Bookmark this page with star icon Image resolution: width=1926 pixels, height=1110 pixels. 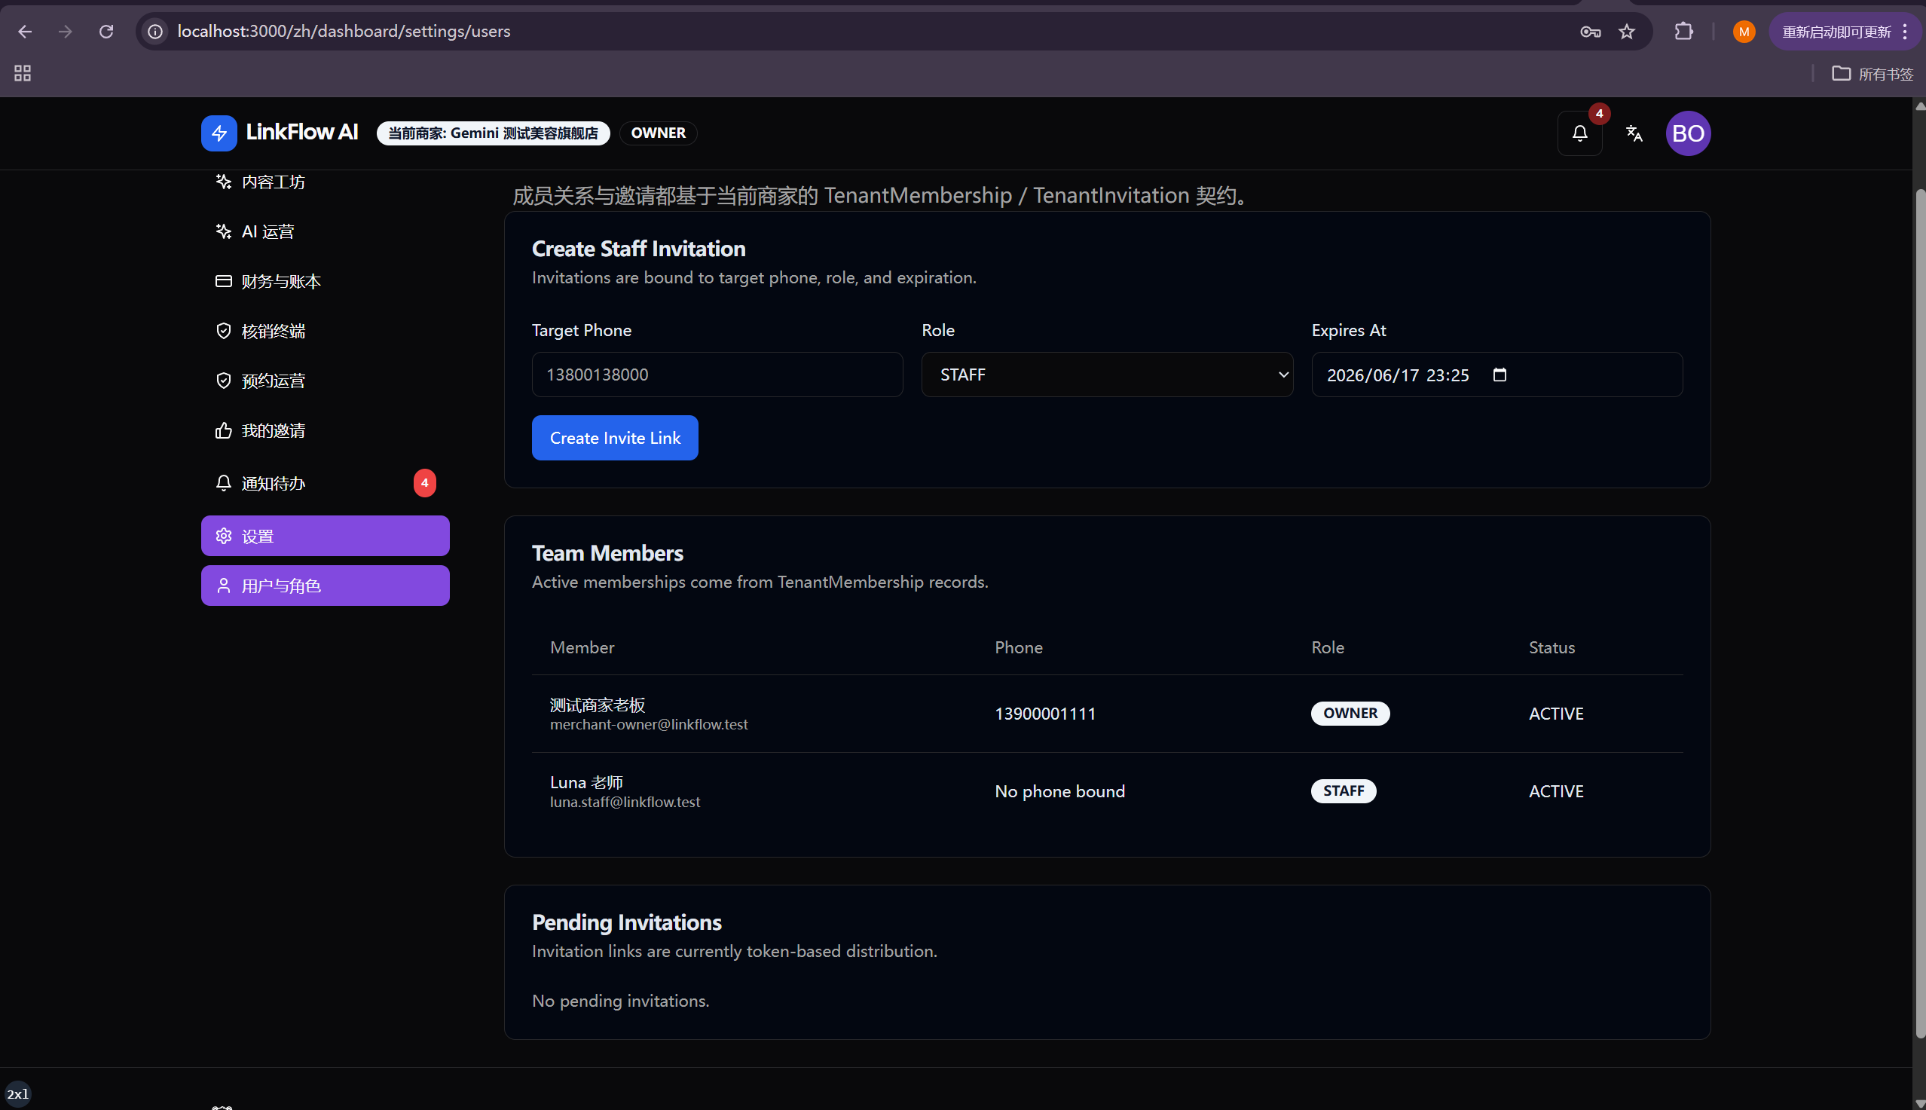[1626, 31]
